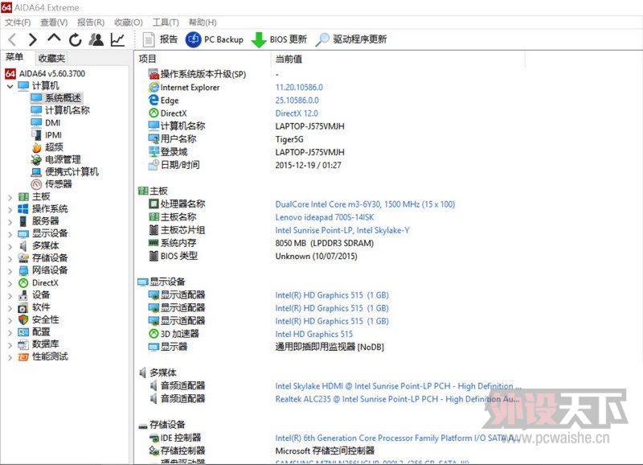Open the 电源管理 power management item
This screenshot has width=643, height=465.
click(x=55, y=159)
